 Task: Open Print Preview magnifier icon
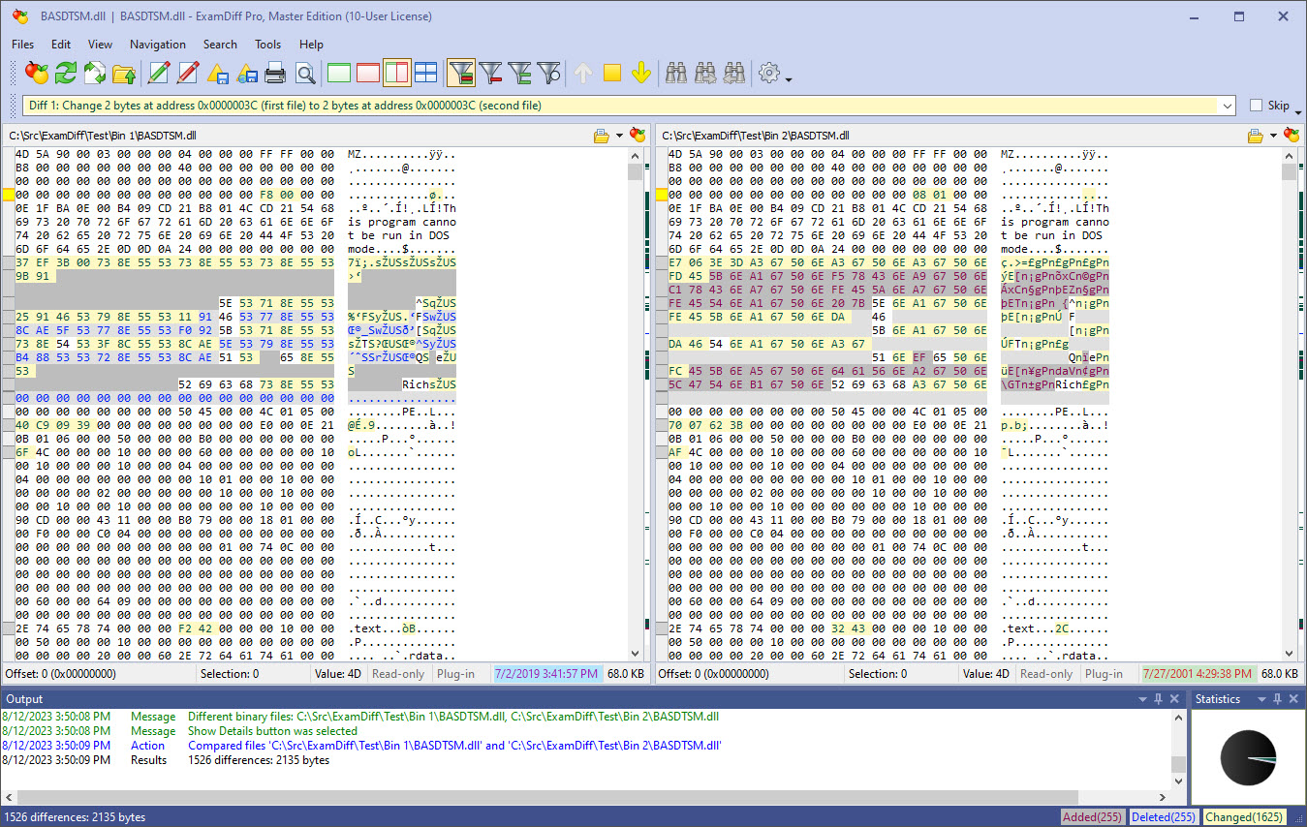[305, 73]
